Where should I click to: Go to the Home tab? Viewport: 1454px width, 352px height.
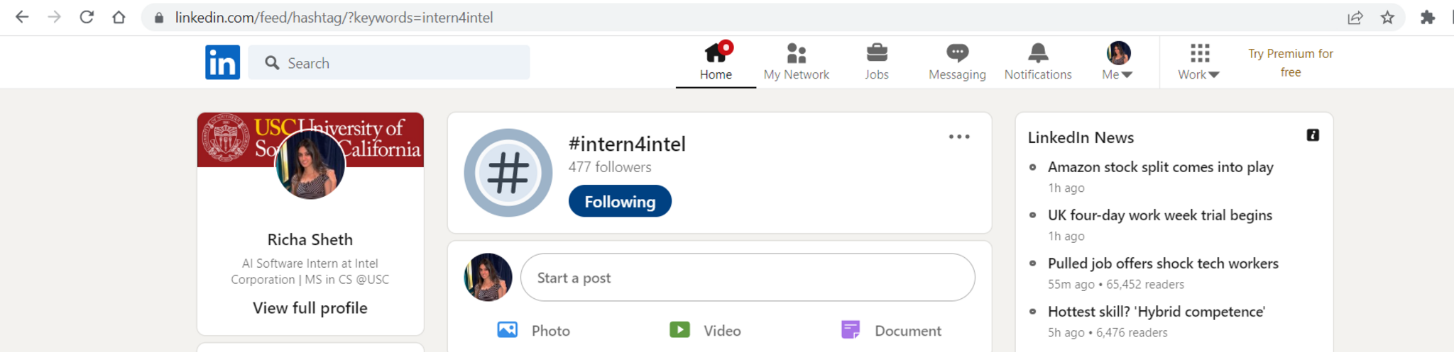(715, 62)
